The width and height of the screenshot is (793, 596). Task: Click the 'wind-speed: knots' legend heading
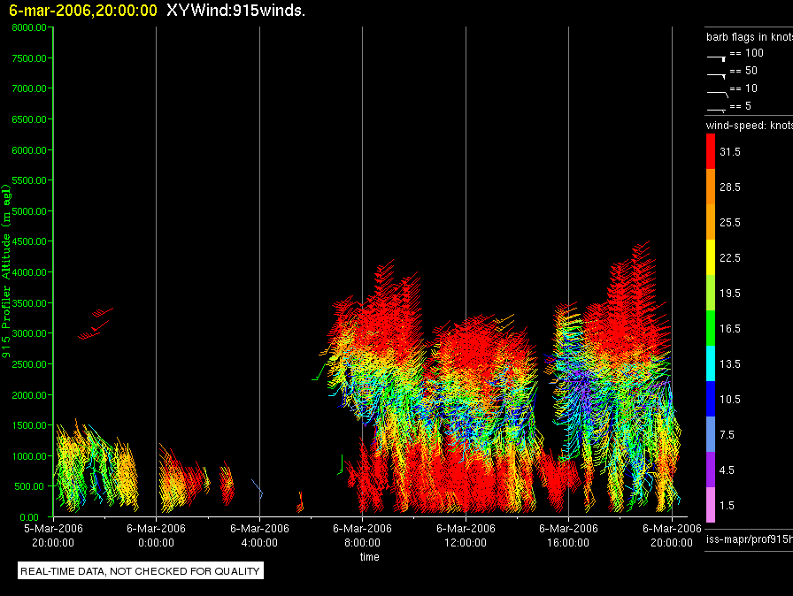(x=750, y=126)
